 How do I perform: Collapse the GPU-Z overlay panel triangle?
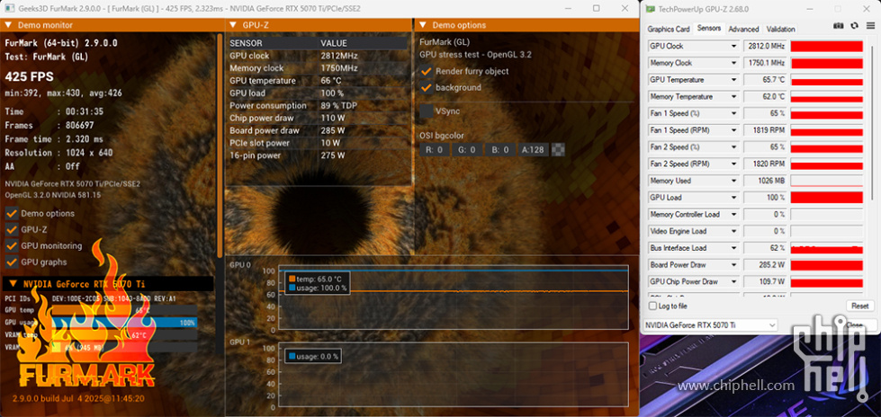click(x=232, y=26)
